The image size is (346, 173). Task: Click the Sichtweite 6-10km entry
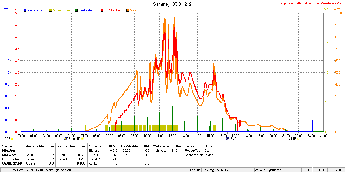point(167,150)
